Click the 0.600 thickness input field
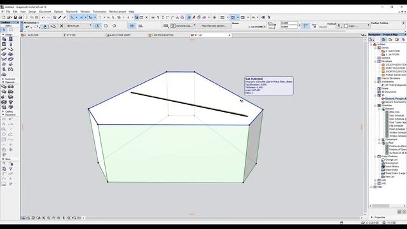 tap(289, 23)
